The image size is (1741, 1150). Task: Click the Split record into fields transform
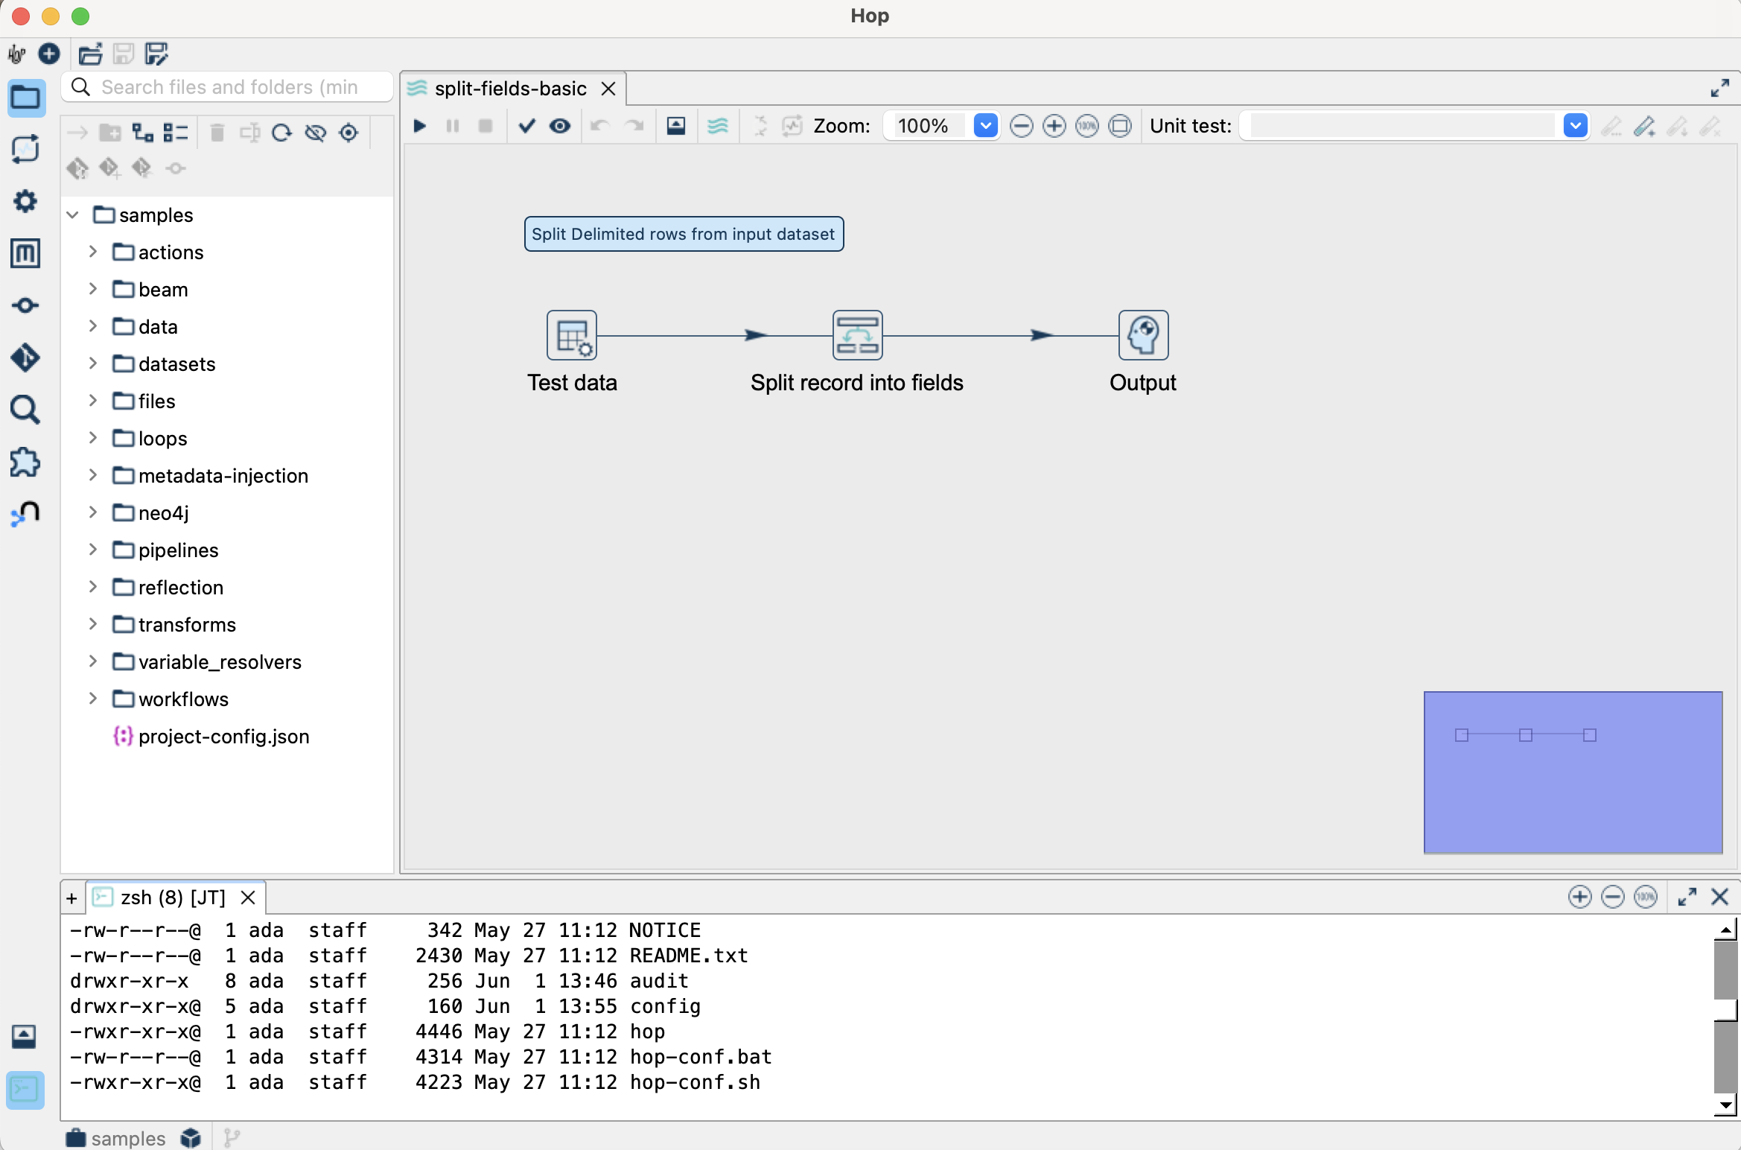pyautogui.click(x=858, y=335)
